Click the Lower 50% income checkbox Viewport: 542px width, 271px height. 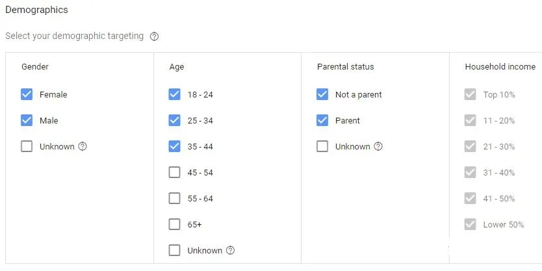(471, 224)
